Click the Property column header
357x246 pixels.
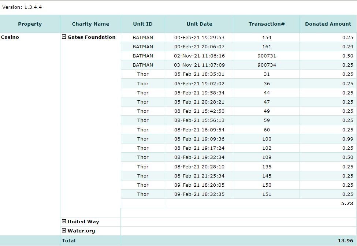(30, 24)
